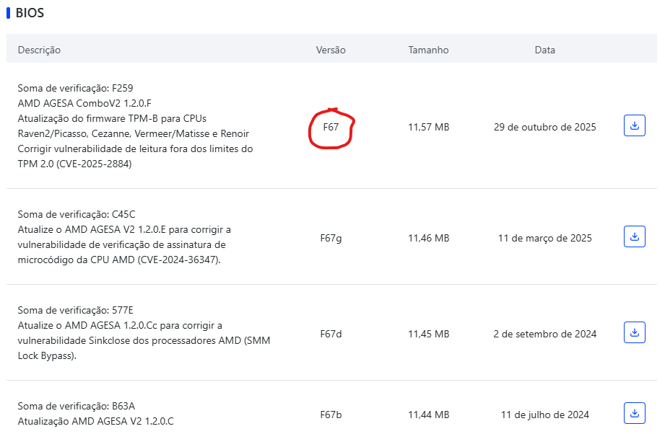
Task: Click line mentioning TPM 2.0 (CVE-2025-2884)
Action: point(74,164)
